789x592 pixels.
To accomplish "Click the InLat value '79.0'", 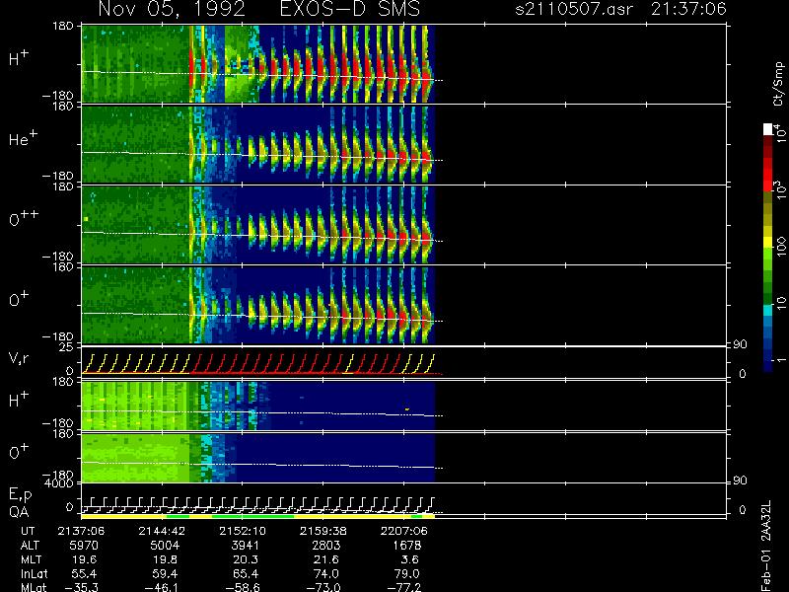I will [406, 573].
